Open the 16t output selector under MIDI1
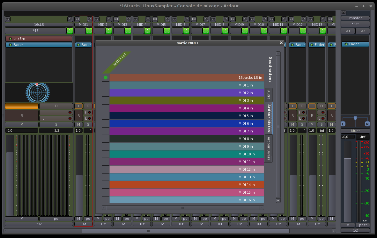377x238 pixels. (83, 224)
